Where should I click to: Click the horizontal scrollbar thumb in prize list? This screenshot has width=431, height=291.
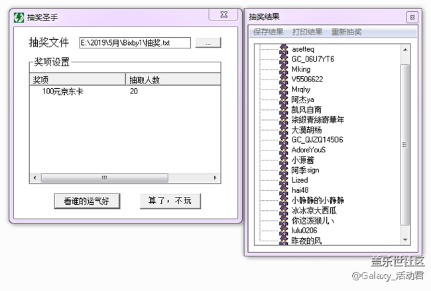[x=105, y=178]
